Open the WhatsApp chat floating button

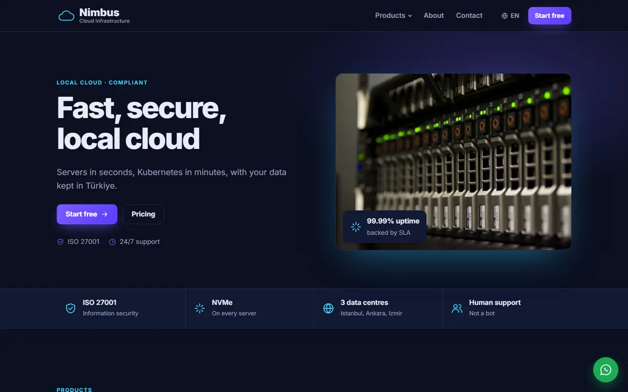coord(605,370)
